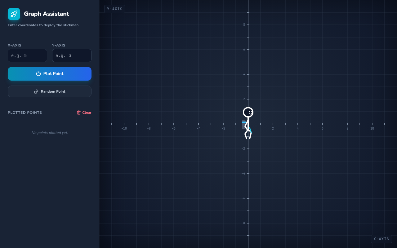Click the rocket logo icon

pyautogui.click(x=14, y=14)
